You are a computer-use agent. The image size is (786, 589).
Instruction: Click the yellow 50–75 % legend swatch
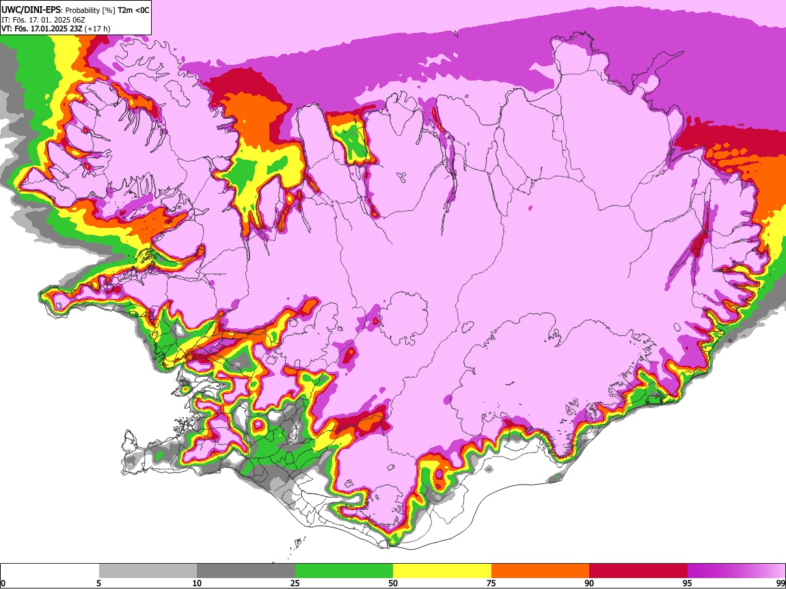[442, 571]
